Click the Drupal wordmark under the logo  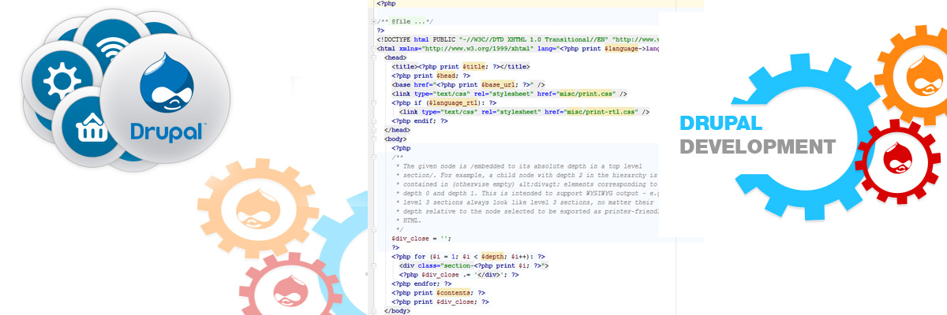[x=166, y=130]
